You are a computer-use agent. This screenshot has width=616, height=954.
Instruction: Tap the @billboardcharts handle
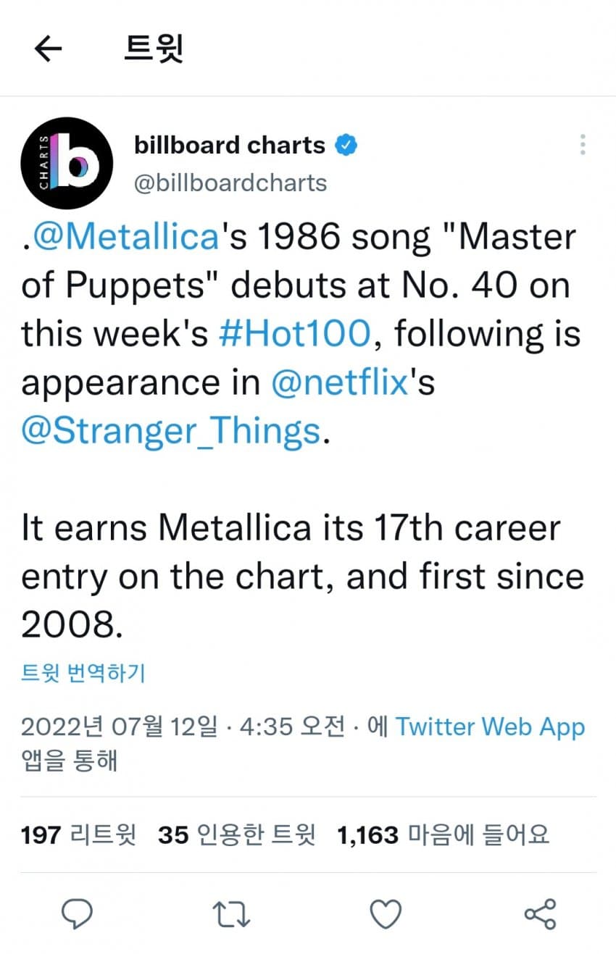coord(230,183)
